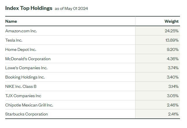The height and width of the screenshot is (128, 187).
Task: Click the McDonald's Corporation row name
Action: pos(28,59)
